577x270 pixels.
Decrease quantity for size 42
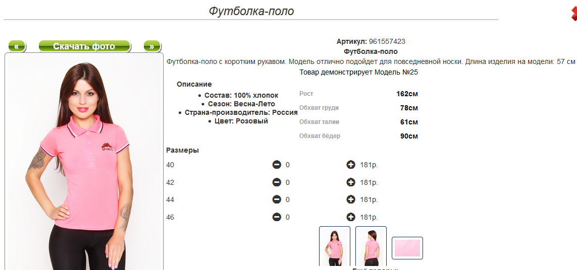pos(277,182)
